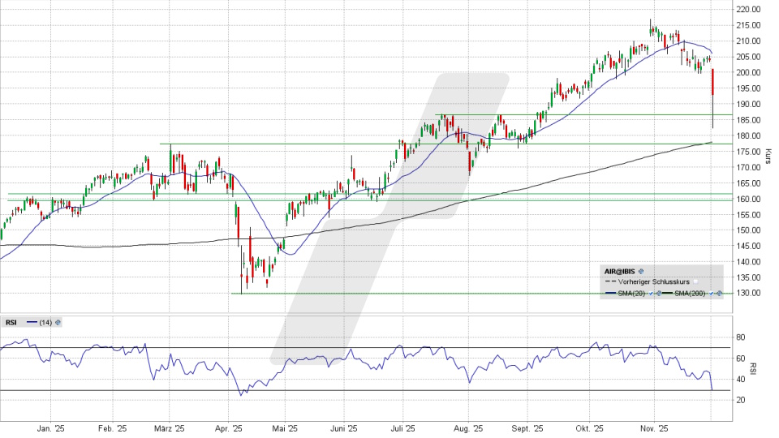Click the Kurs vertical axis title
Image resolution: width=779 pixels, height=438 pixels.
(x=768, y=157)
